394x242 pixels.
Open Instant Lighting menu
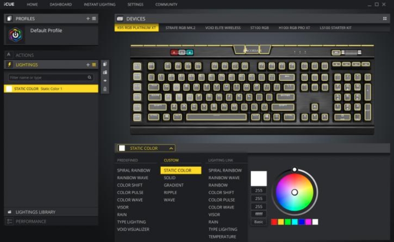point(100,4)
